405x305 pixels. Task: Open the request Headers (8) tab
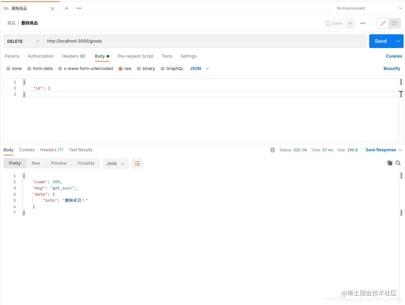73,56
